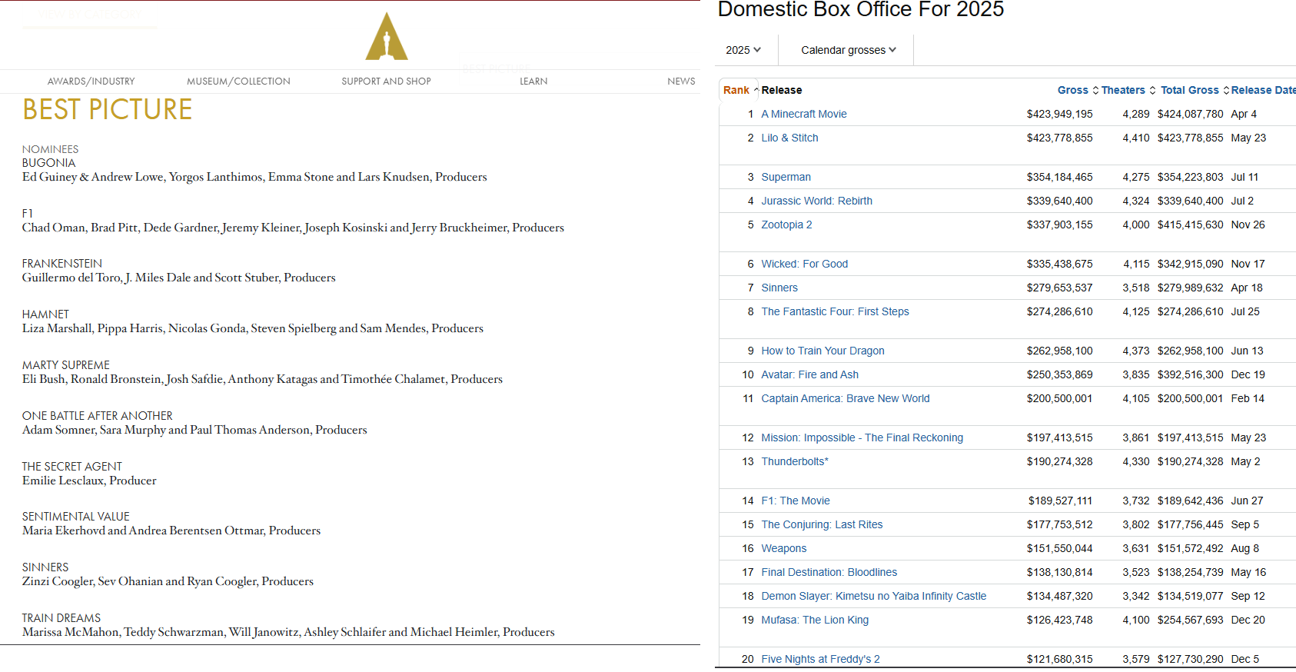Sort table by Gross column
Screen dimensions: 1296x672
pyautogui.click(x=1078, y=90)
